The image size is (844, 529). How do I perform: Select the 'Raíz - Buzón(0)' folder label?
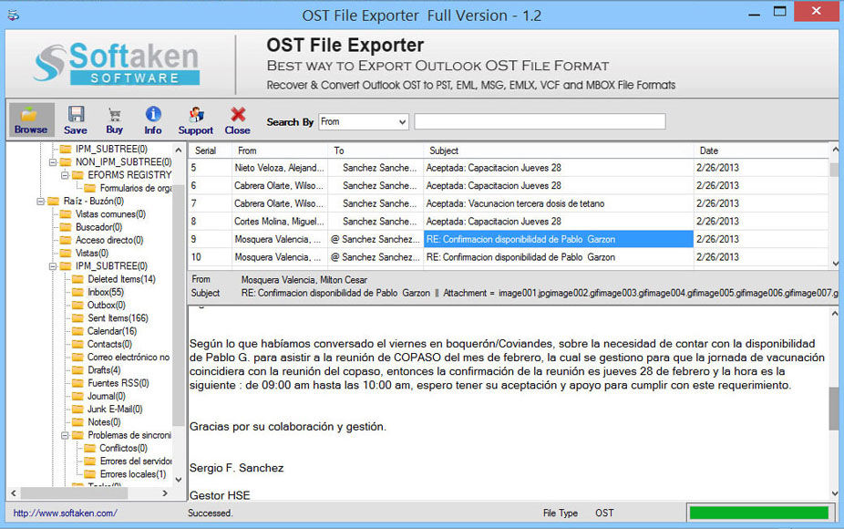[x=94, y=201]
